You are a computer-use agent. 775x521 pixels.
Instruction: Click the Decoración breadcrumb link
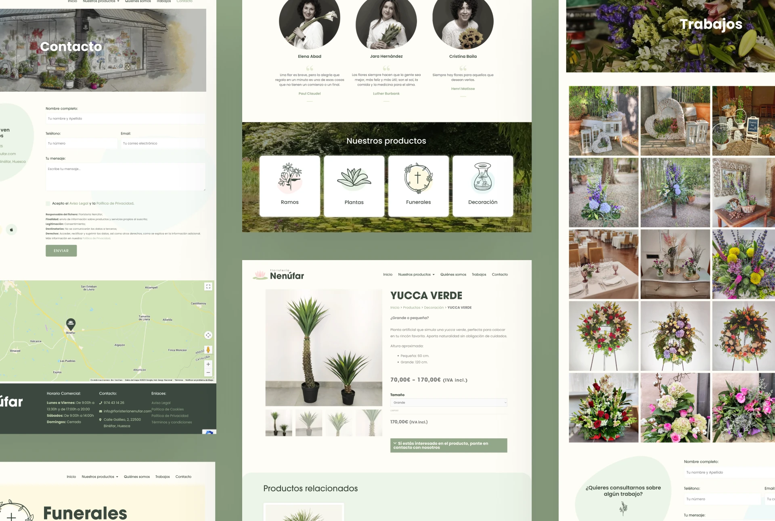pyautogui.click(x=434, y=308)
